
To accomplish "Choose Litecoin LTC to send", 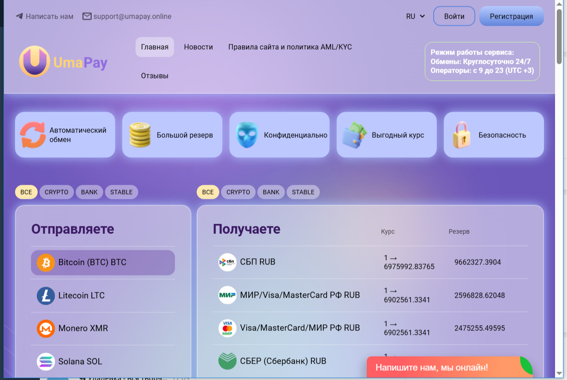I will 103,295.
